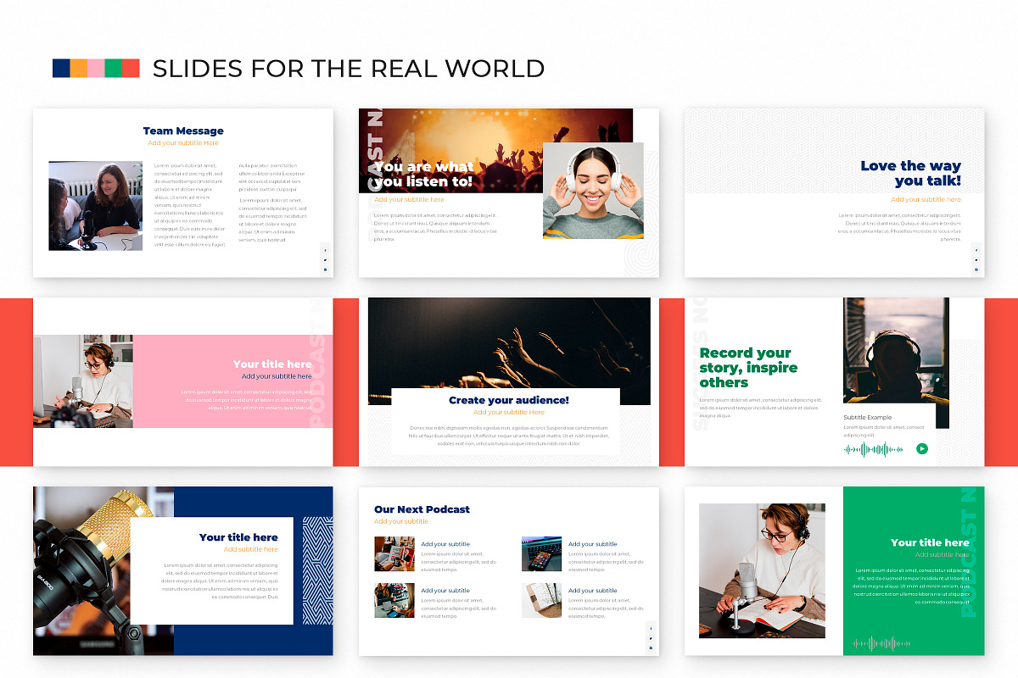Click 'Your title here' on navy microphone slide

(238, 536)
